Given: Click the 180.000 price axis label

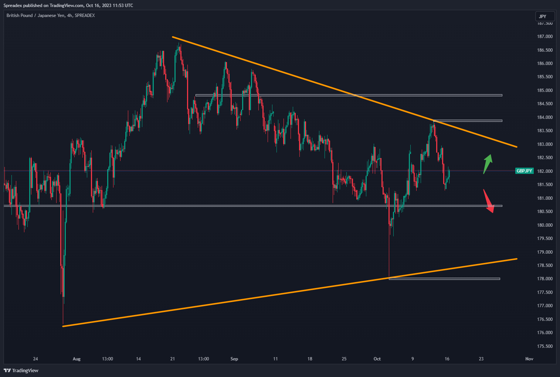Looking at the screenshot, I should [x=545, y=225].
